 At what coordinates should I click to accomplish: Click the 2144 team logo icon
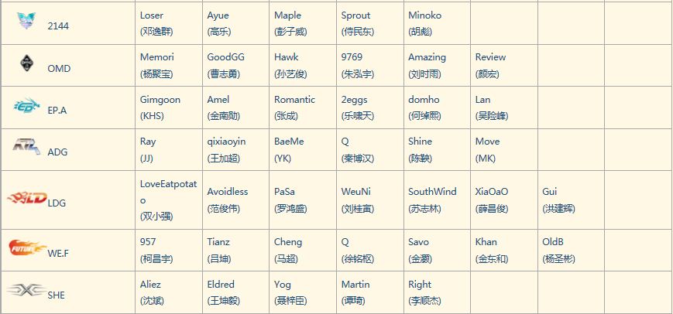coord(27,22)
